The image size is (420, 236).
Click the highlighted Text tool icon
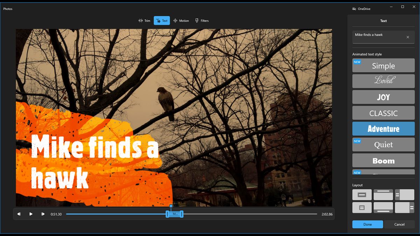point(158,20)
